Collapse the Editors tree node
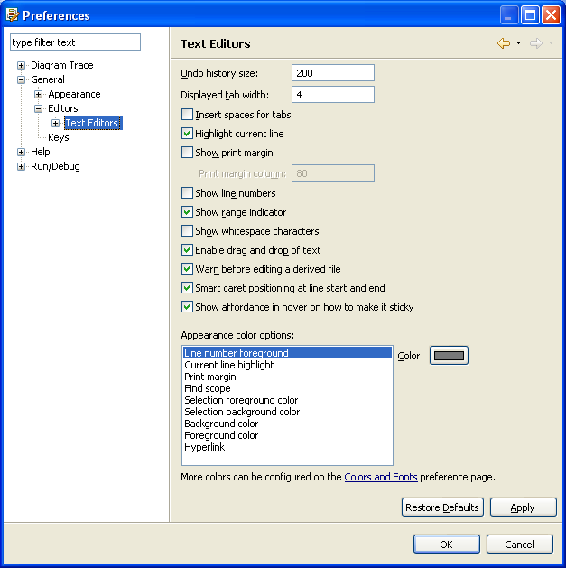 tap(39, 108)
